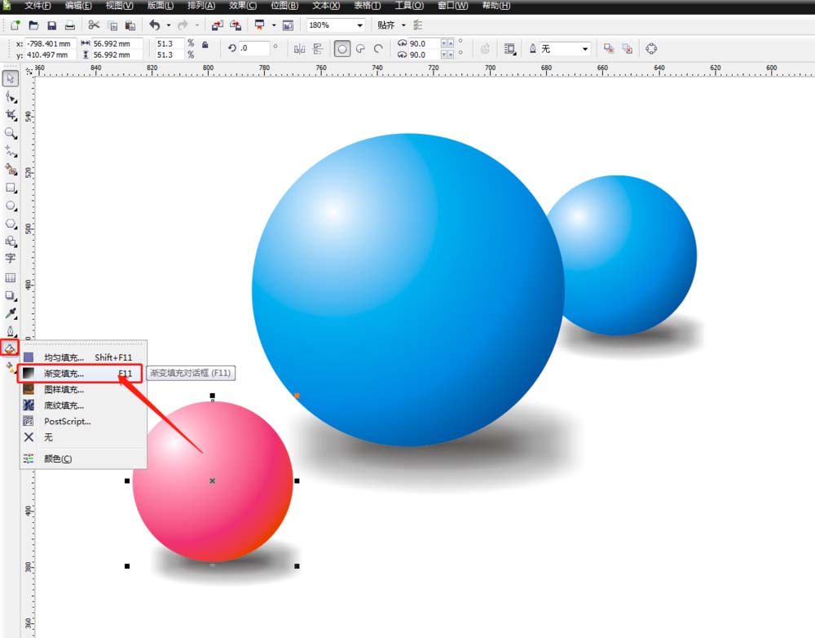Viewport: 815px width, 638px height.
Task: Toggle vertical mirror button
Action: [x=318, y=49]
